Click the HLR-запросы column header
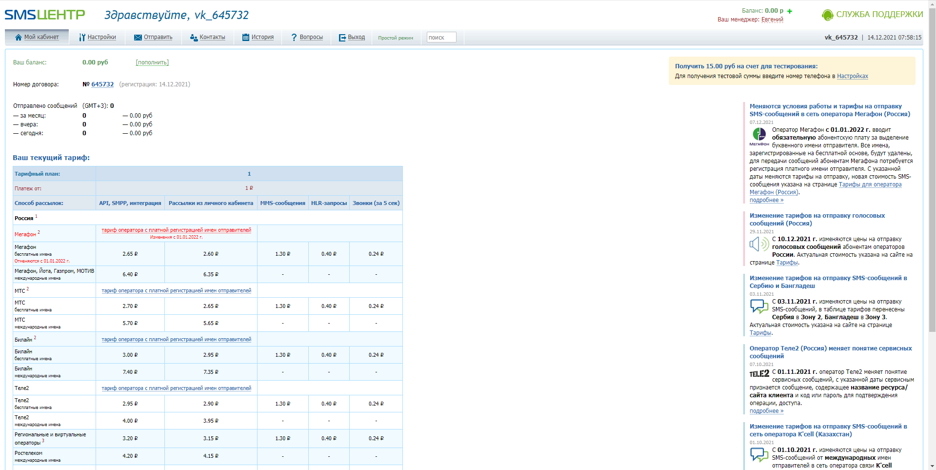936x470 pixels. 329,203
